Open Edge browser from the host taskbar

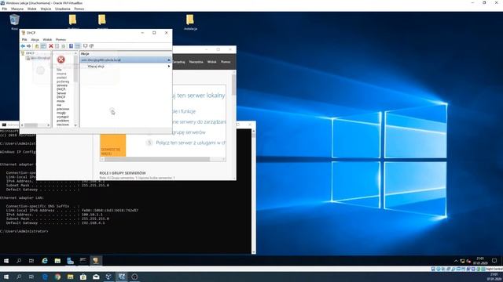pos(45,277)
